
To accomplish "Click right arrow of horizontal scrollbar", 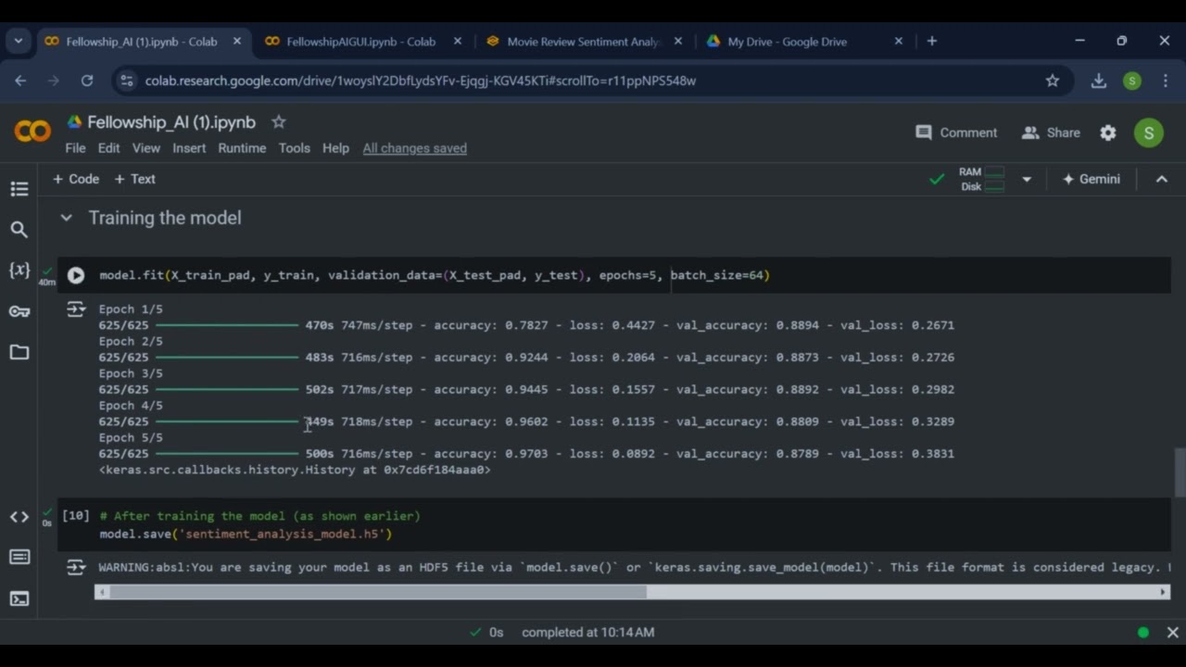I will pyautogui.click(x=1164, y=592).
